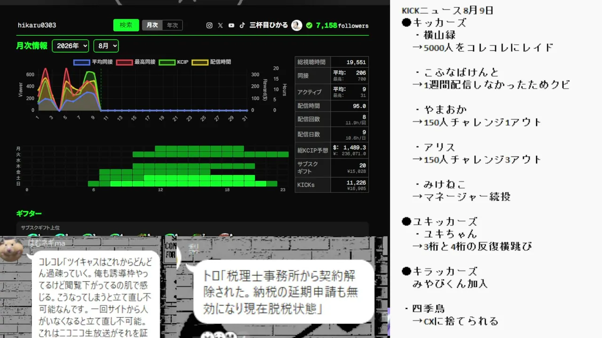
Task: Click the green verified checkmark badge
Action: 309,25
